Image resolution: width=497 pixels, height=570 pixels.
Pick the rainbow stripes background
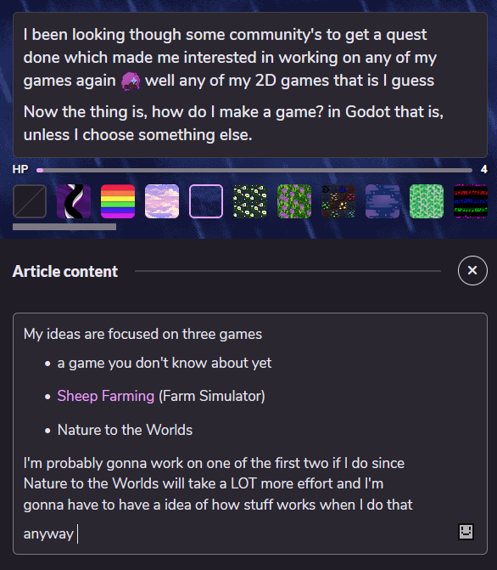coord(118,201)
